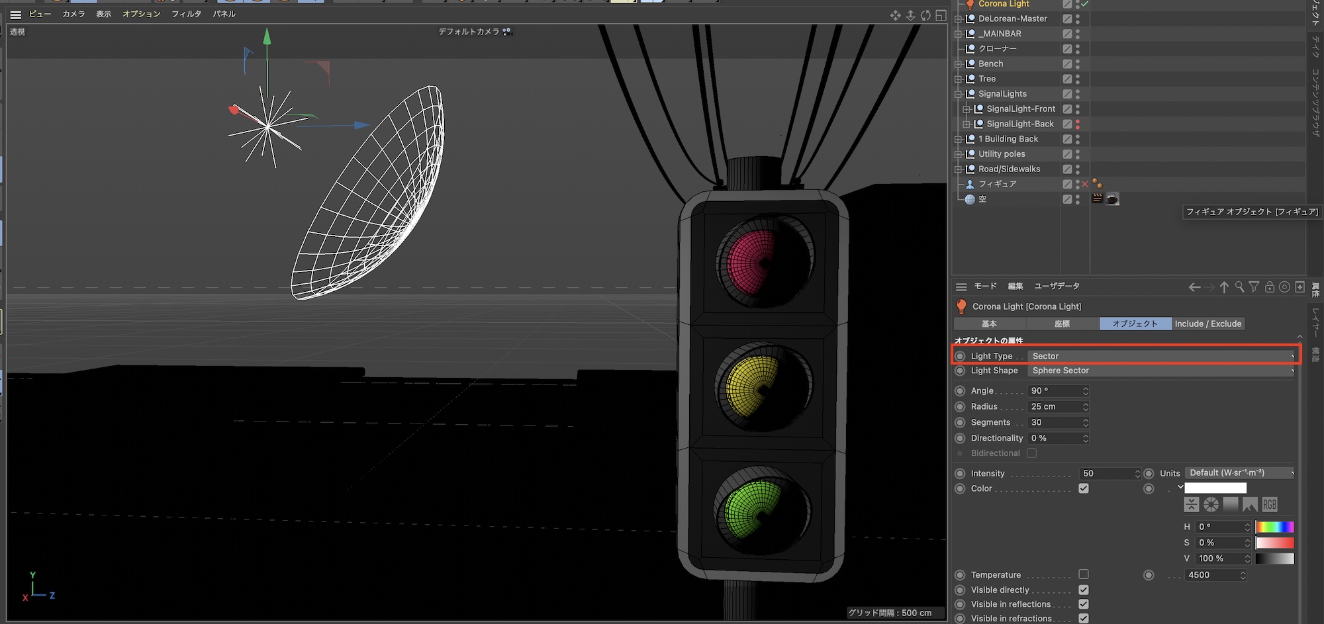Click the attribute manager search icon
This screenshot has width=1324, height=624.
pyautogui.click(x=1239, y=287)
